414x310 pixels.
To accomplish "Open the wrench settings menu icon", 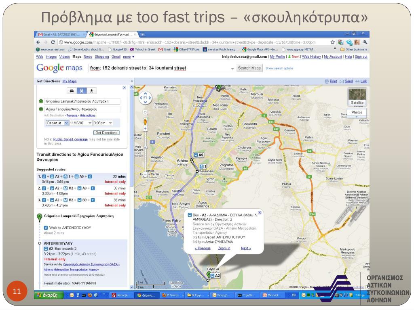I will click(x=365, y=42).
